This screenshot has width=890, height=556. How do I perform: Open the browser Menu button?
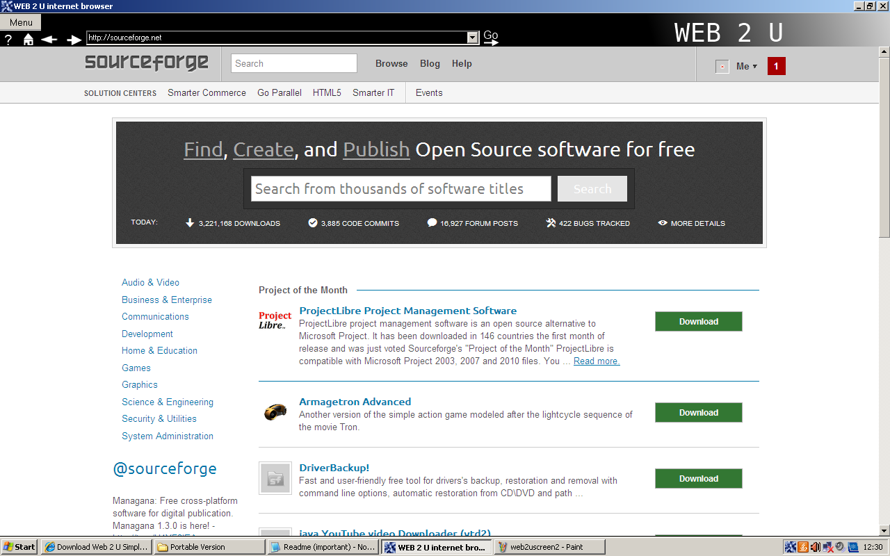[20, 22]
